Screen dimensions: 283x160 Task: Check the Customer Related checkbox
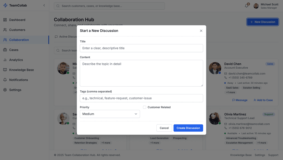click(x=144, y=107)
